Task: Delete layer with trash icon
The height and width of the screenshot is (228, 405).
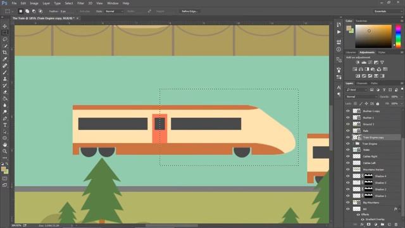Action: [396, 225]
